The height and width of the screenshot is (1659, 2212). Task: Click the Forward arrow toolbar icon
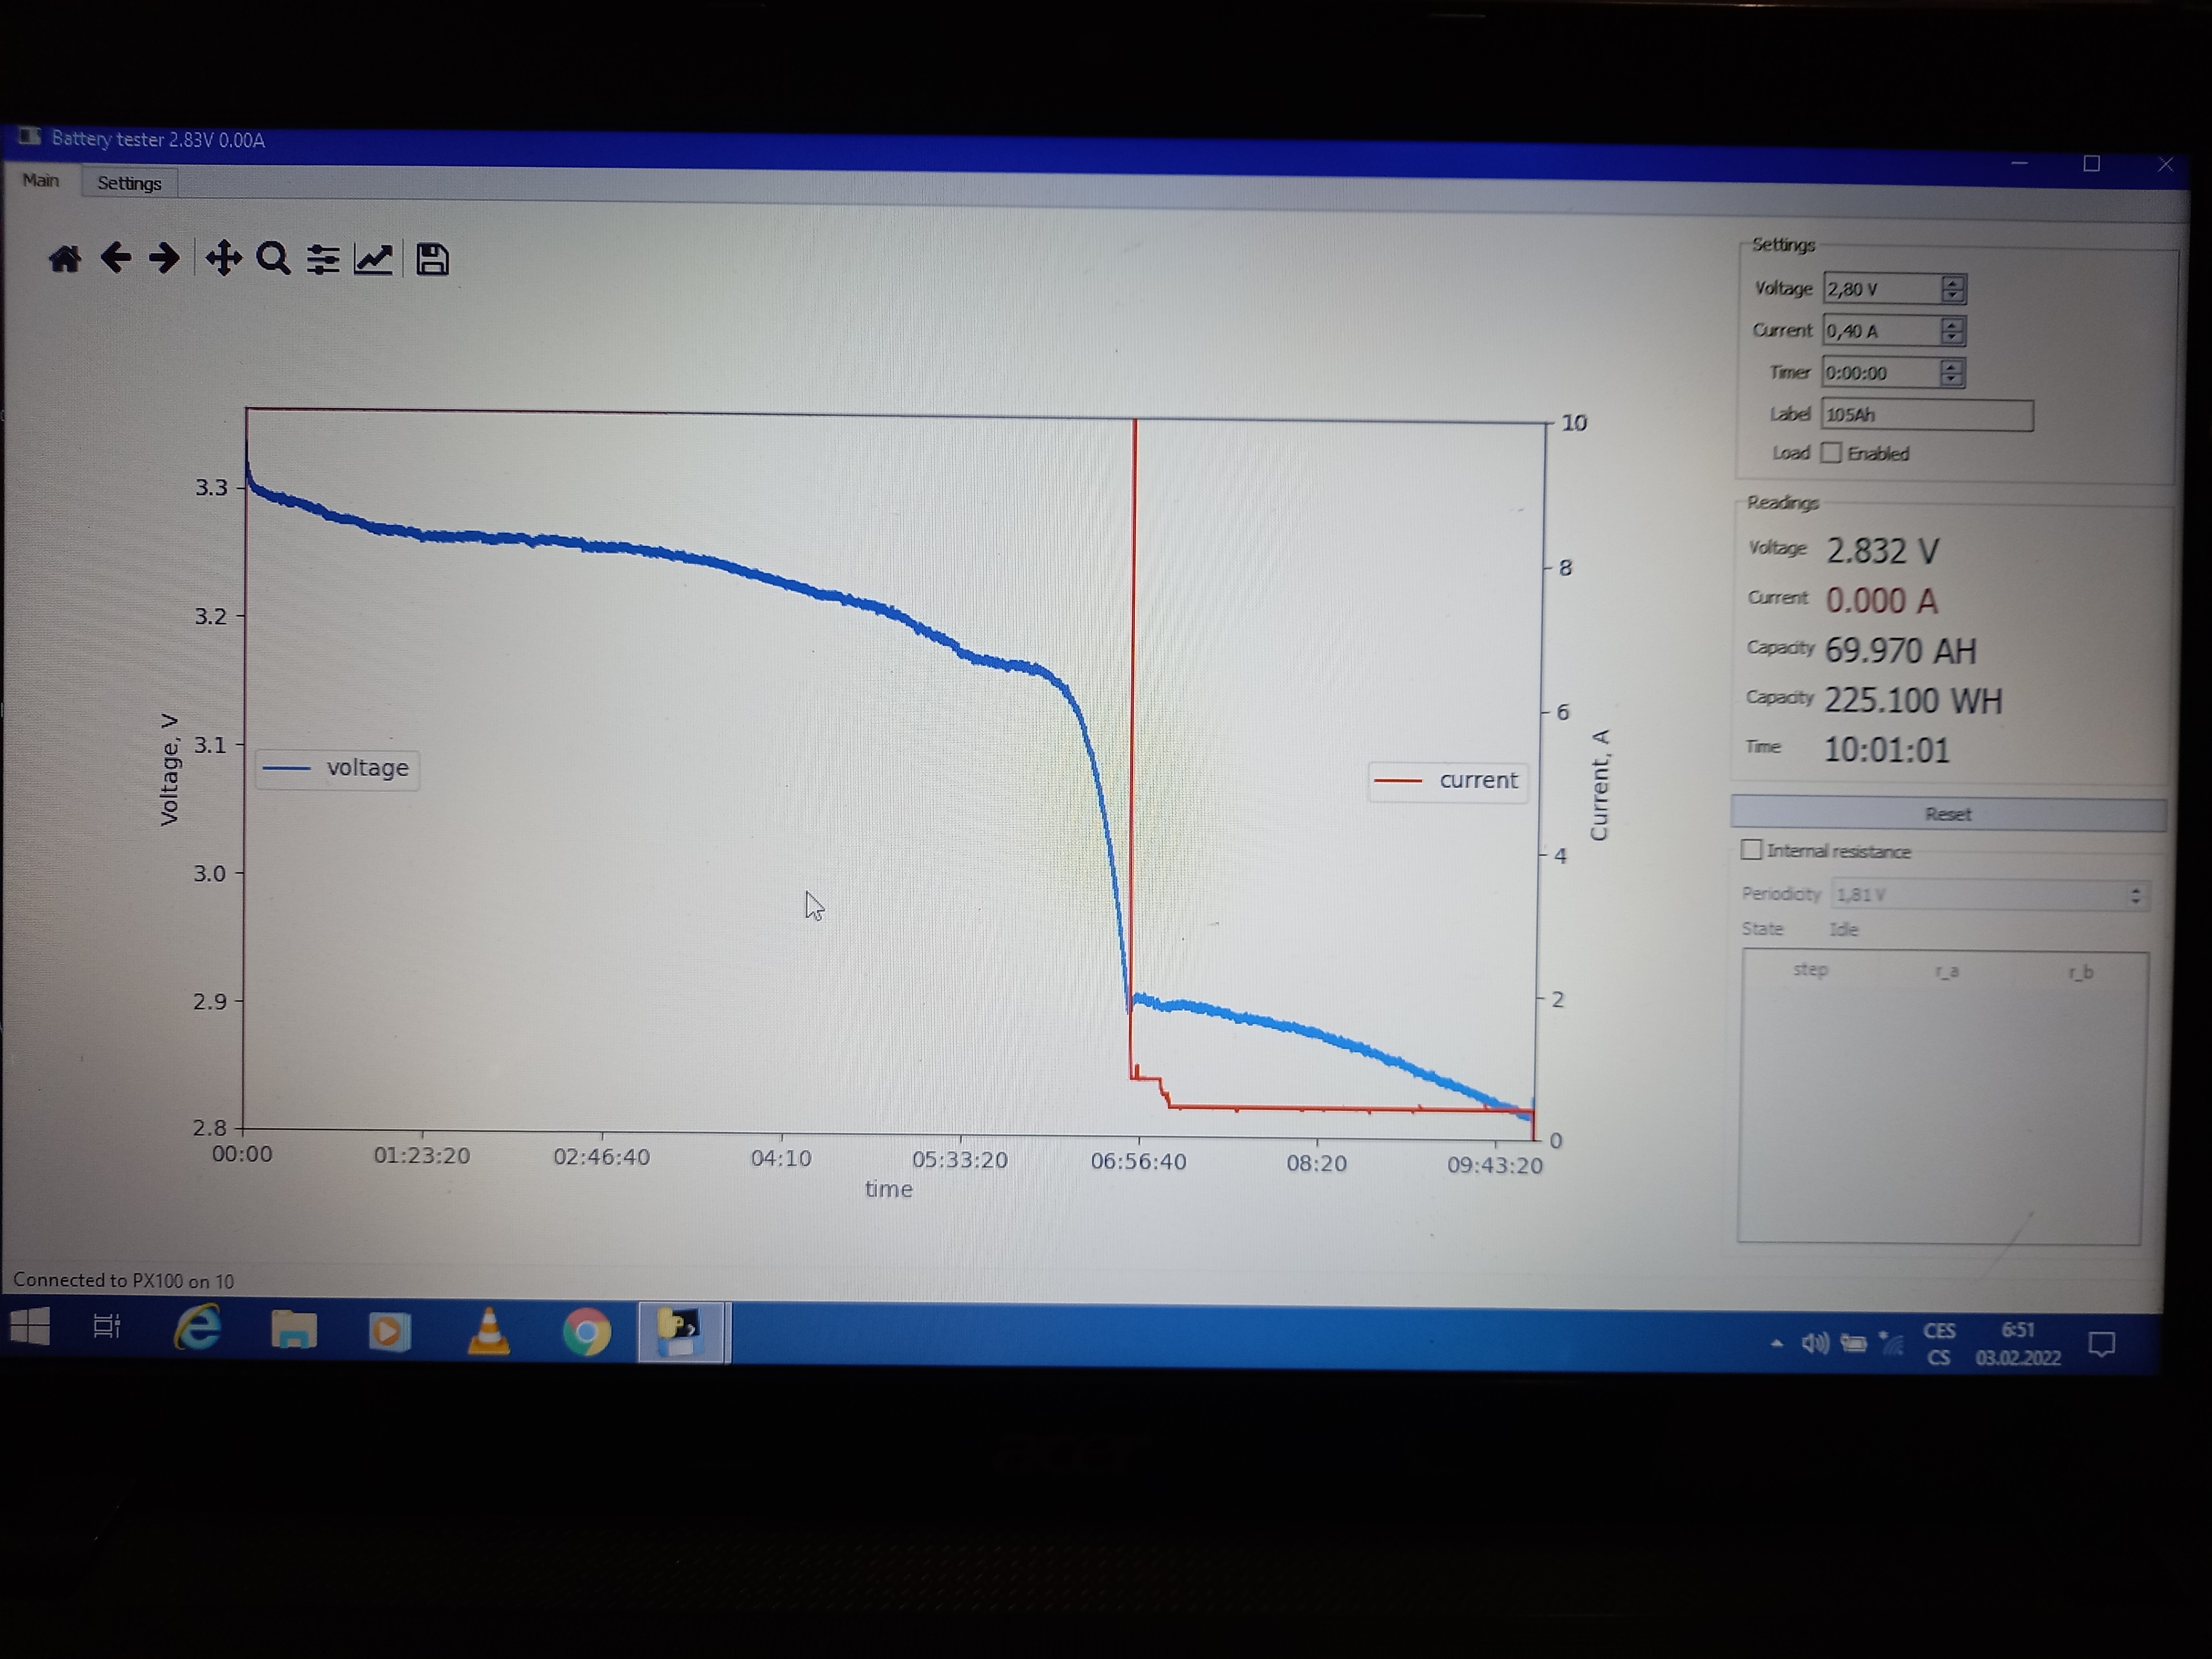(x=164, y=258)
